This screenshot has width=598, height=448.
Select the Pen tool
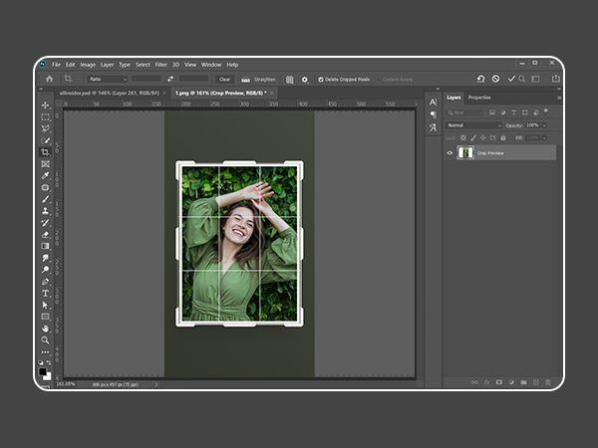tap(46, 282)
